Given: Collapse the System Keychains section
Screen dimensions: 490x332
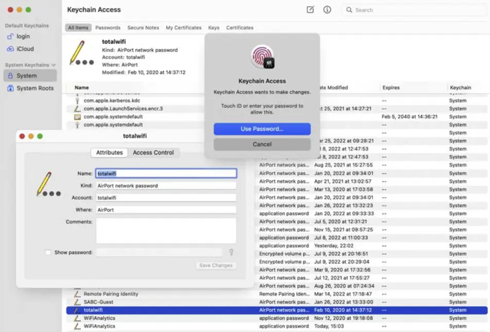Looking at the screenshot, I should [53, 65].
